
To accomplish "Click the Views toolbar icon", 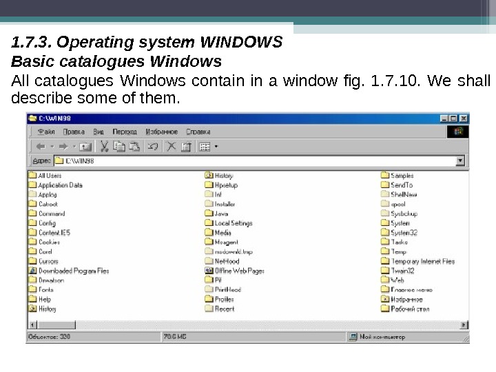I will tap(205, 147).
